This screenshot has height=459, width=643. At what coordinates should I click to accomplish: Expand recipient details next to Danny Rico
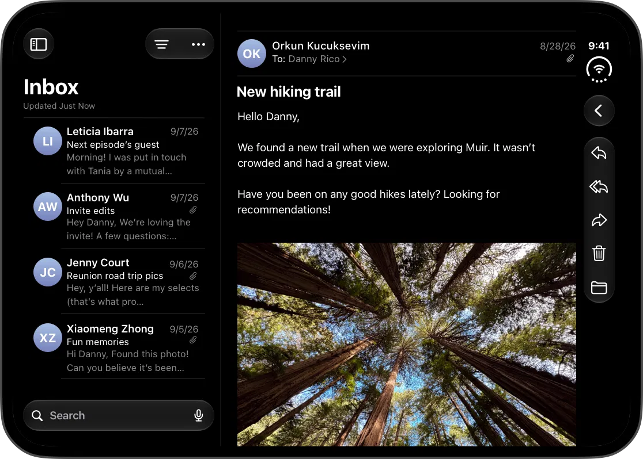345,59
